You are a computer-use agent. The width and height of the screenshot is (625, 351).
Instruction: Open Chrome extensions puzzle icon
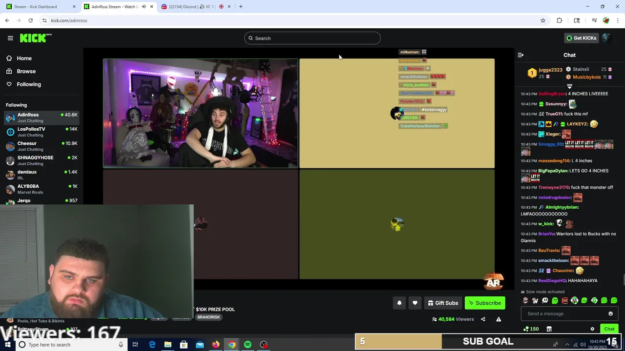click(x=560, y=20)
